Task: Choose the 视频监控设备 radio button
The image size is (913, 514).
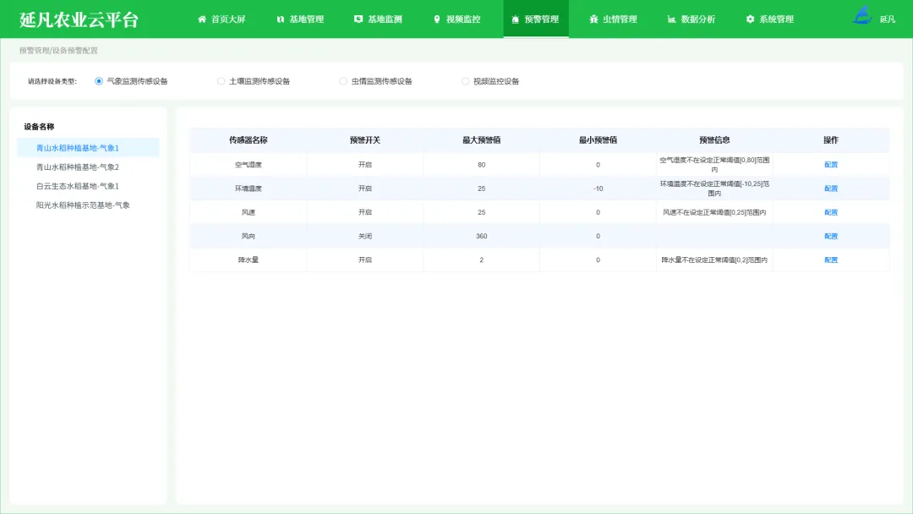Action: pyautogui.click(x=465, y=81)
